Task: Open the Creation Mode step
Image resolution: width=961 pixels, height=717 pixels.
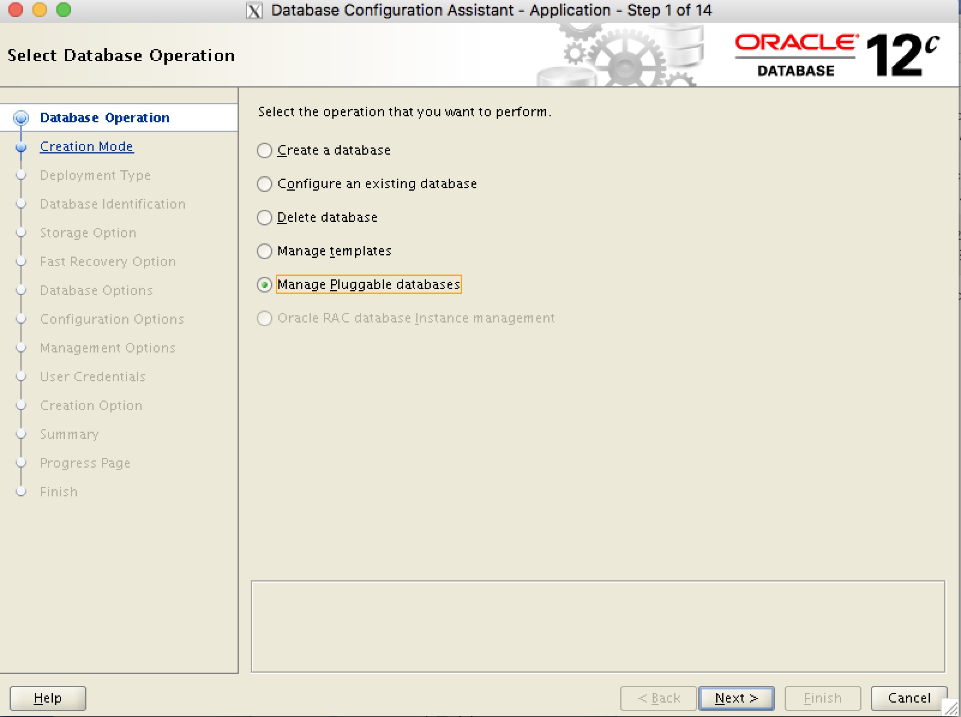Action: coord(86,146)
